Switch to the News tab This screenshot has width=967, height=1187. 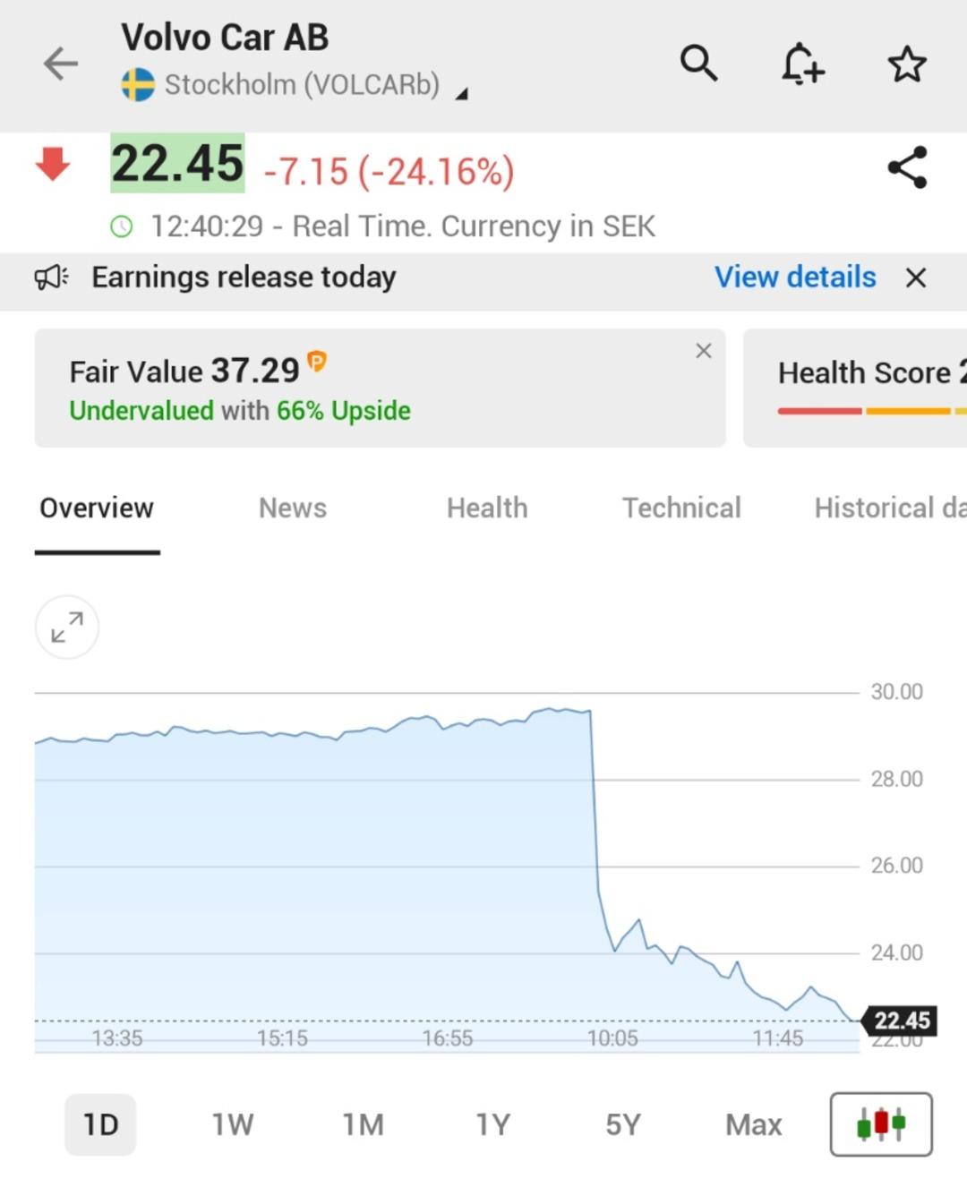293,508
